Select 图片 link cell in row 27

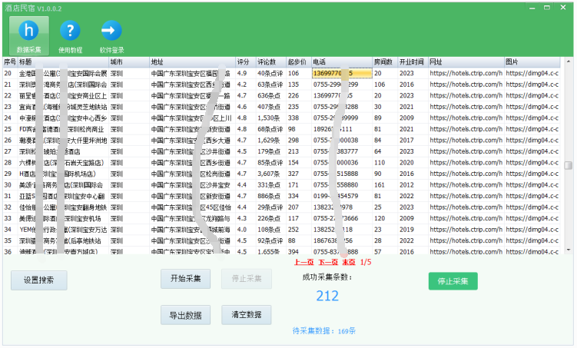coord(532,151)
